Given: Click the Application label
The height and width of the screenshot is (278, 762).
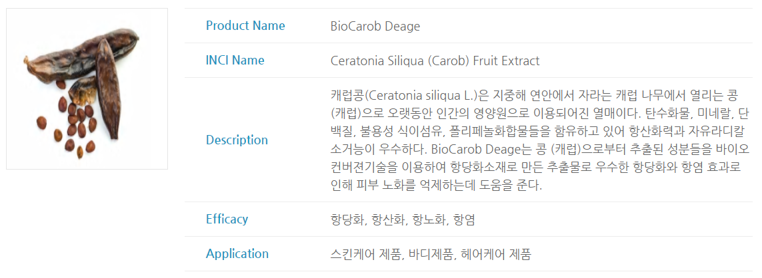Looking at the screenshot, I should click(x=237, y=254).
